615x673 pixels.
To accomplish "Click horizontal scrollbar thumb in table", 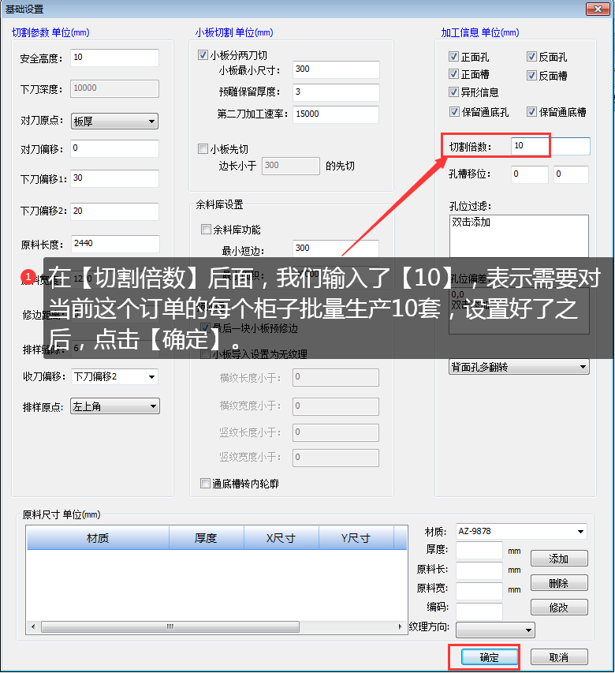I will 170,626.
